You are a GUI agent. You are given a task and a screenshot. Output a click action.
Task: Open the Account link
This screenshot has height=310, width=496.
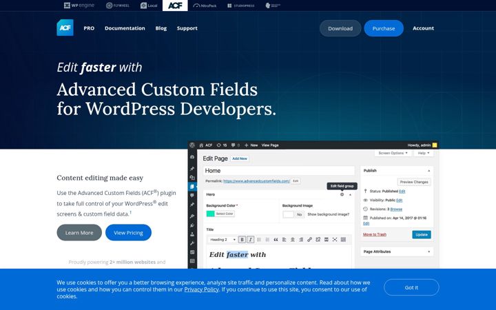pos(423,28)
